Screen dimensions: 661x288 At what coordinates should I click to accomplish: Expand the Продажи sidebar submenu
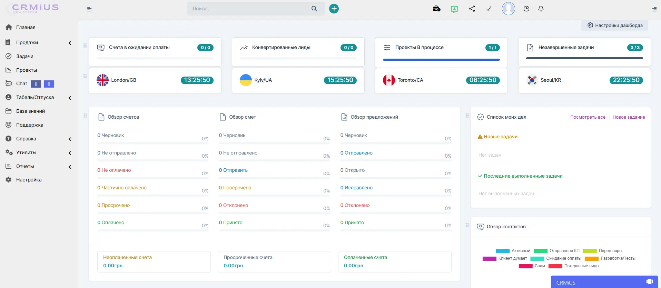[x=70, y=43]
